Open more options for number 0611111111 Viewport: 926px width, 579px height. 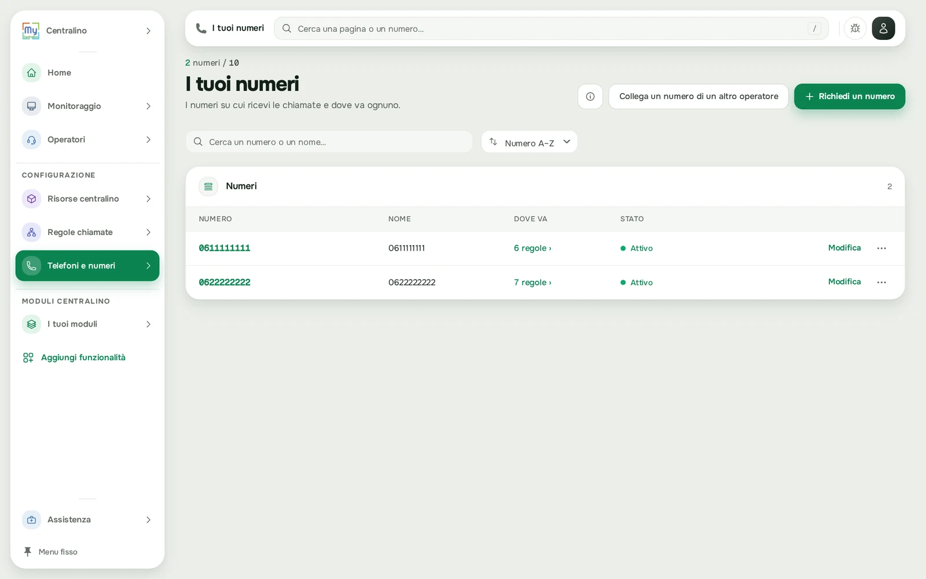pyautogui.click(x=881, y=248)
